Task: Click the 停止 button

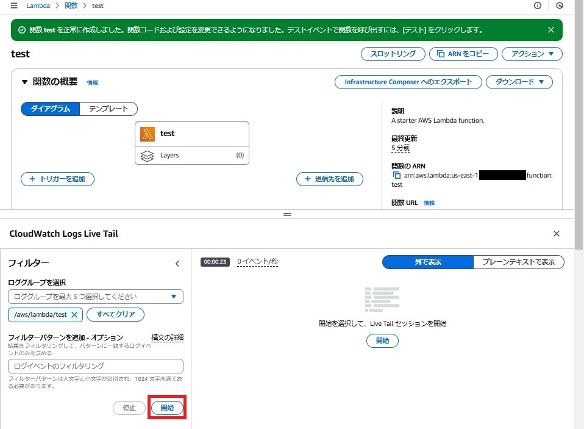Action: (x=129, y=408)
